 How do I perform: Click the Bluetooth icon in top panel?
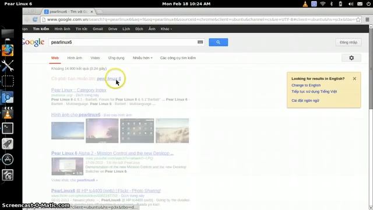(332, 4)
